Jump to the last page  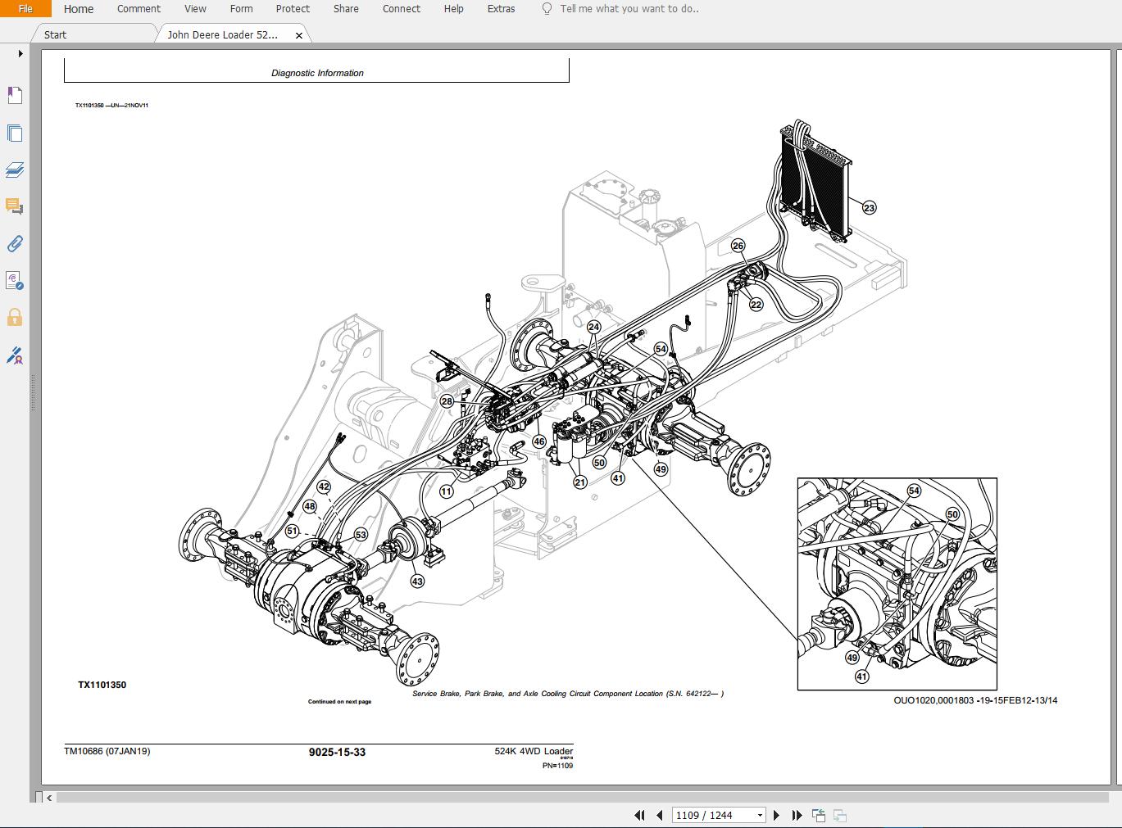(x=797, y=816)
